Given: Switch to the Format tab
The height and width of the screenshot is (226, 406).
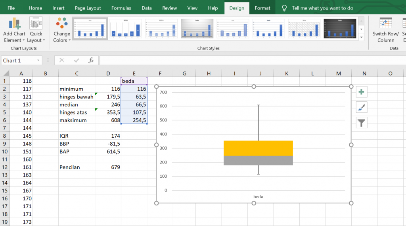Looking at the screenshot, I should tap(262, 8).
